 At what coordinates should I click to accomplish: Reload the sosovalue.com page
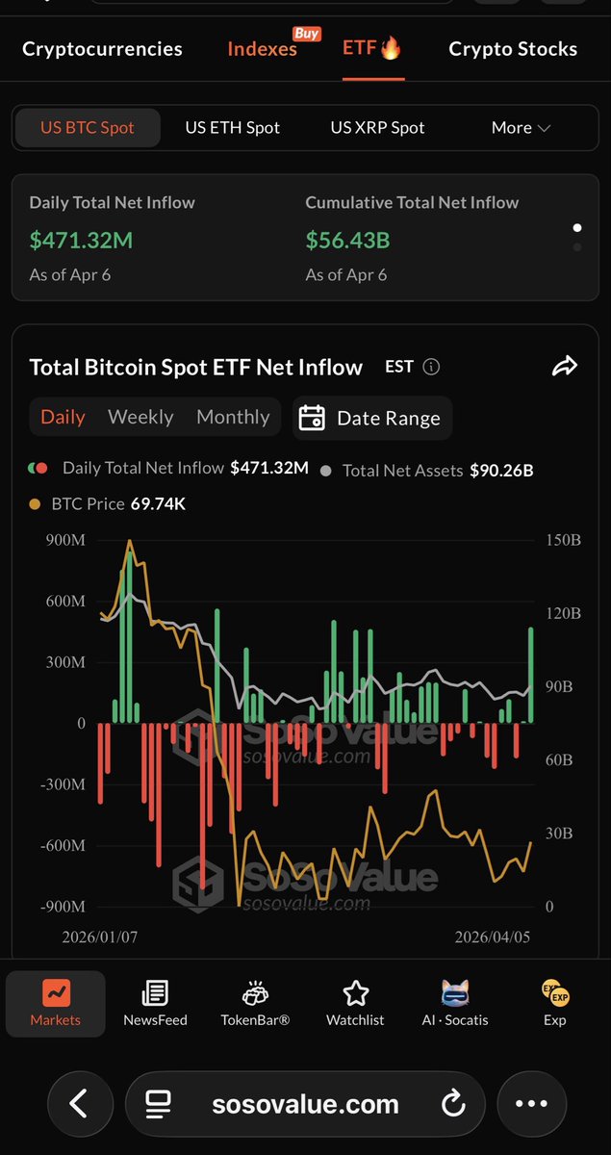click(x=453, y=1103)
